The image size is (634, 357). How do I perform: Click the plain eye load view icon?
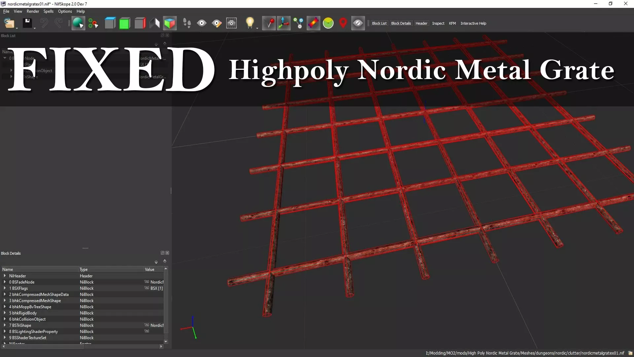point(202,23)
